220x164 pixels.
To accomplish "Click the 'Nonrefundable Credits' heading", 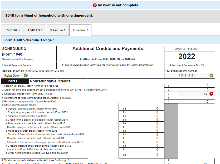I will (x=50, y=81).
